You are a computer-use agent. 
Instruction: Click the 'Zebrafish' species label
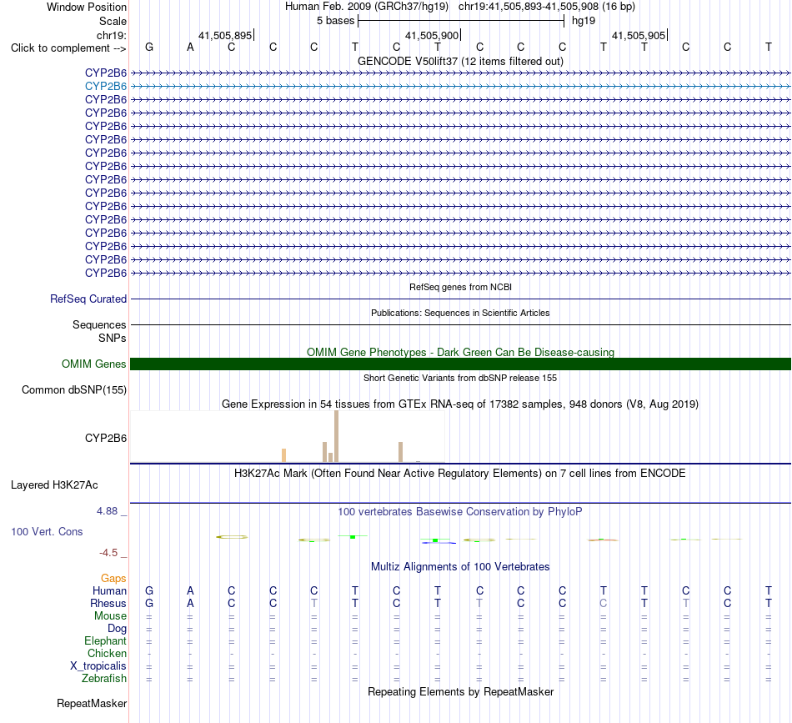click(104, 679)
